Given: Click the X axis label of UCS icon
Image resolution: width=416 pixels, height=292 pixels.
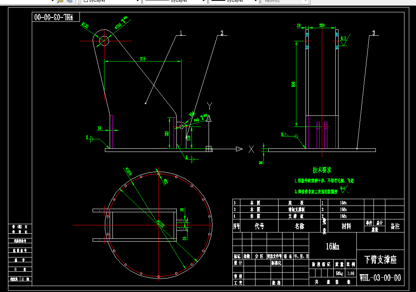Looking at the screenshot, I should point(251,149).
